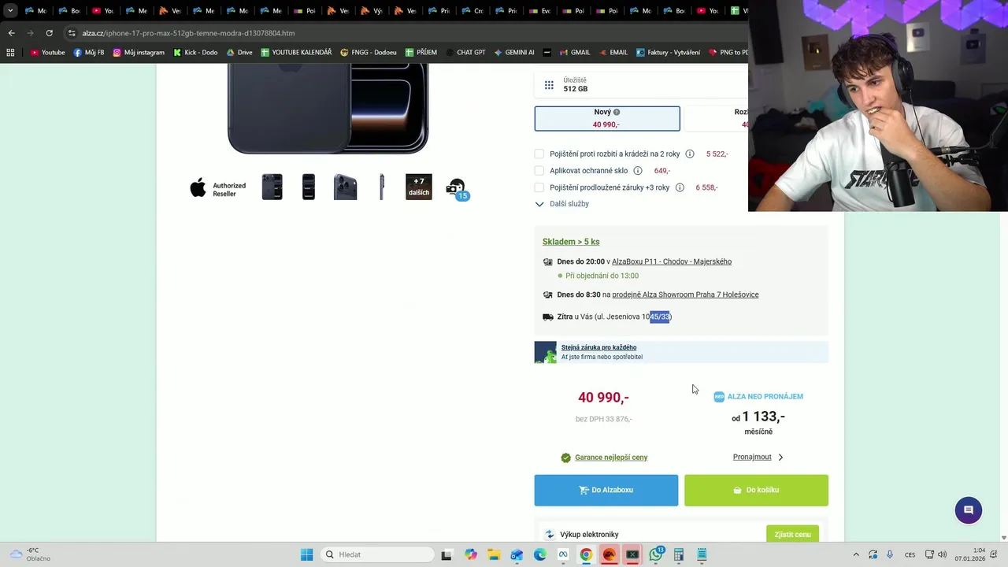The height and width of the screenshot is (567, 1008).
Task: Open the GMAIL bookmark
Action: coord(574,53)
